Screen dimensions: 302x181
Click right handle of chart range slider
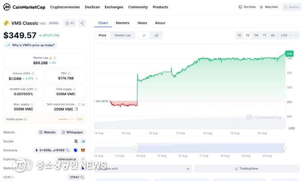[285, 148]
